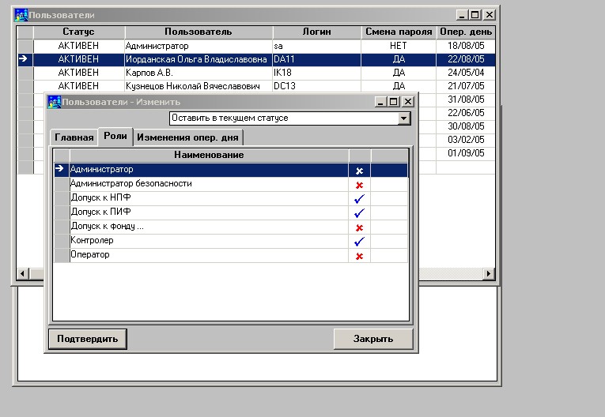Minimize the Пользователи main window
605x417 pixels.
(x=462, y=15)
